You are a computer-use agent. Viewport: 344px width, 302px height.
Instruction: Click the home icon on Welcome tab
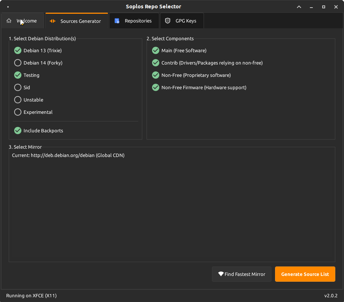9,21
